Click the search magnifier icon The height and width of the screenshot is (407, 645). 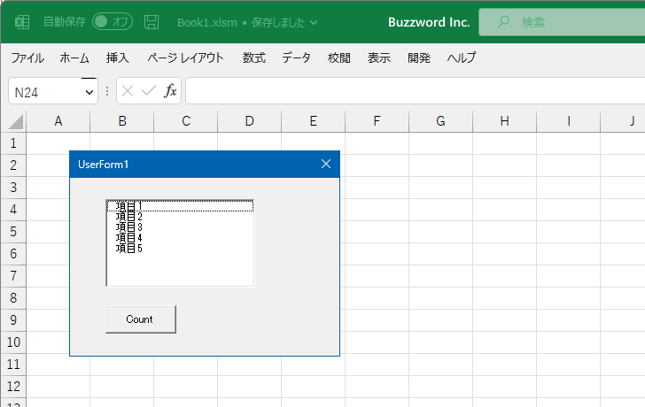tap(503, 22)
